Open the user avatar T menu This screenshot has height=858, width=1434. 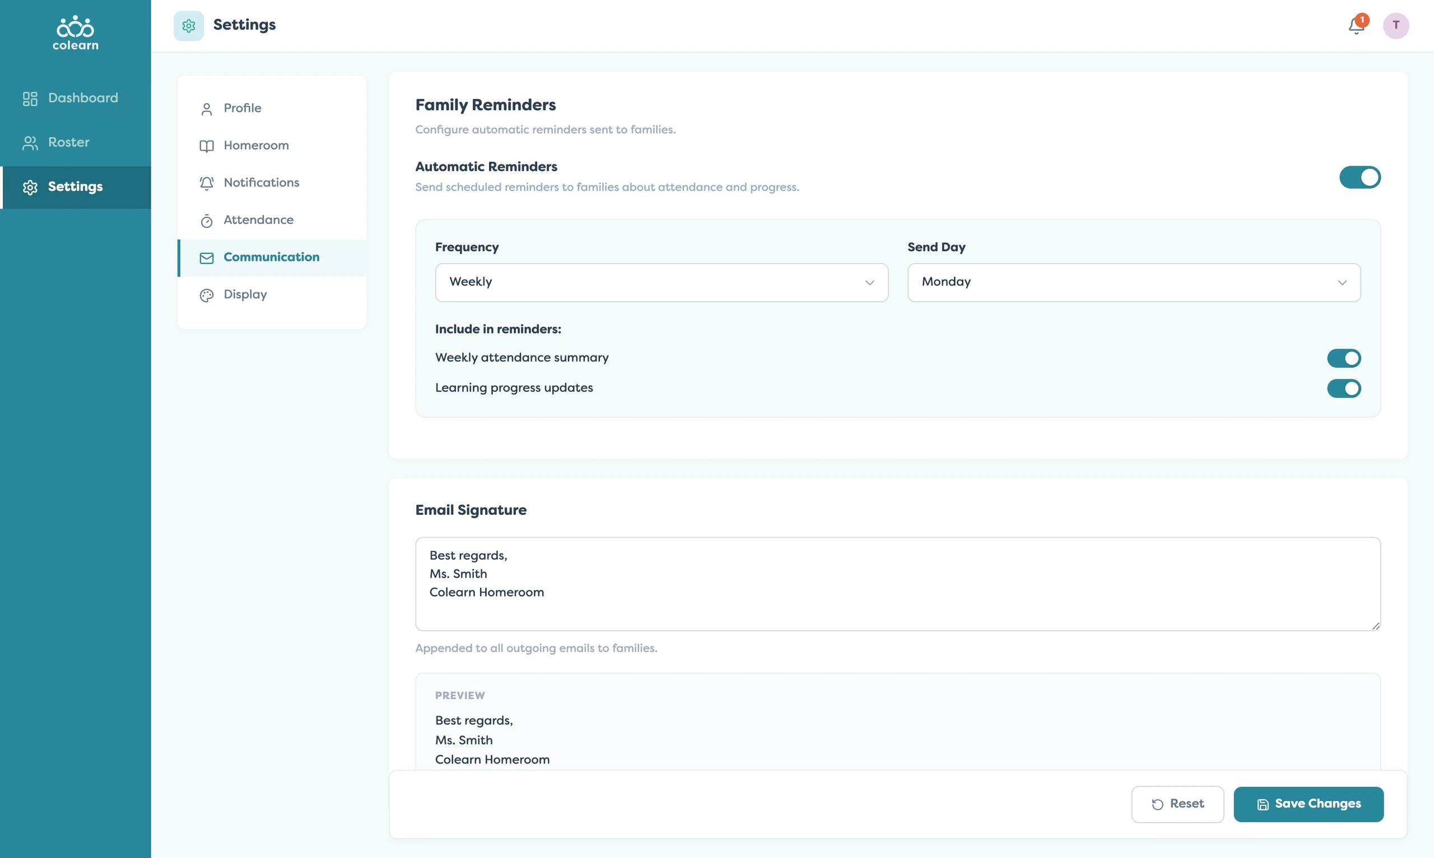click(1395, 25)
